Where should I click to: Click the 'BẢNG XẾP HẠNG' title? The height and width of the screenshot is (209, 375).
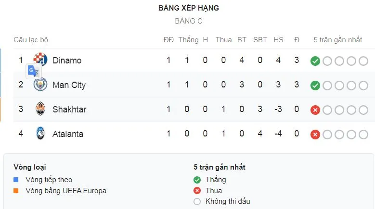[x=189, y=8]
